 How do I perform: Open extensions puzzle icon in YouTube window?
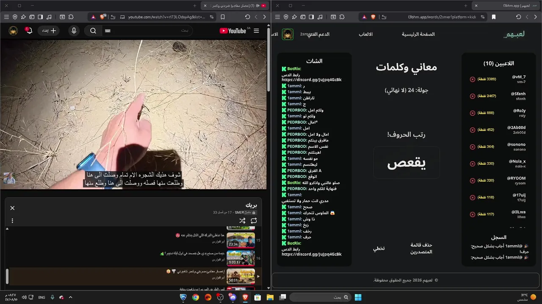point(71,17)
